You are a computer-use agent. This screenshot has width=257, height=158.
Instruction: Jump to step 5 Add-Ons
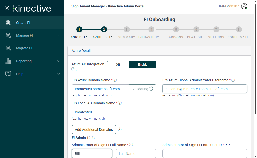pos(176,30)
